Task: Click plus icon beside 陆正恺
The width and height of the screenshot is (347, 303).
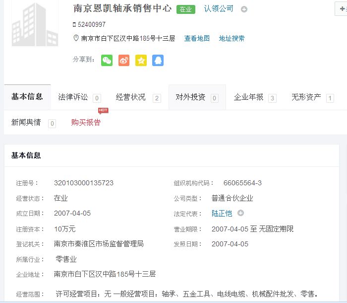Action: [x=241, y=213]
